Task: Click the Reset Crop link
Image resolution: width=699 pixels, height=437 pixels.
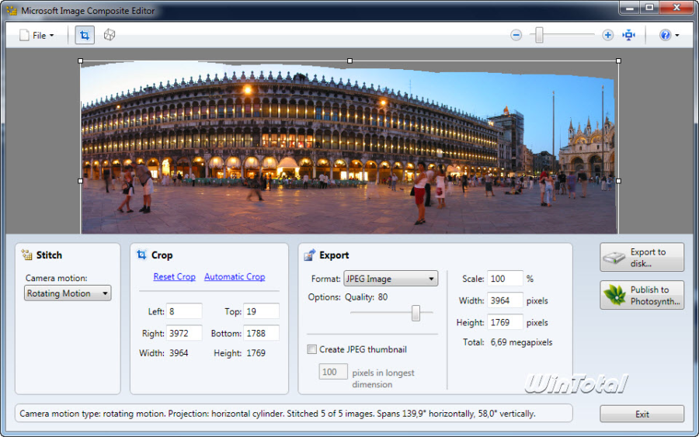Action: (x=174, y=276)
